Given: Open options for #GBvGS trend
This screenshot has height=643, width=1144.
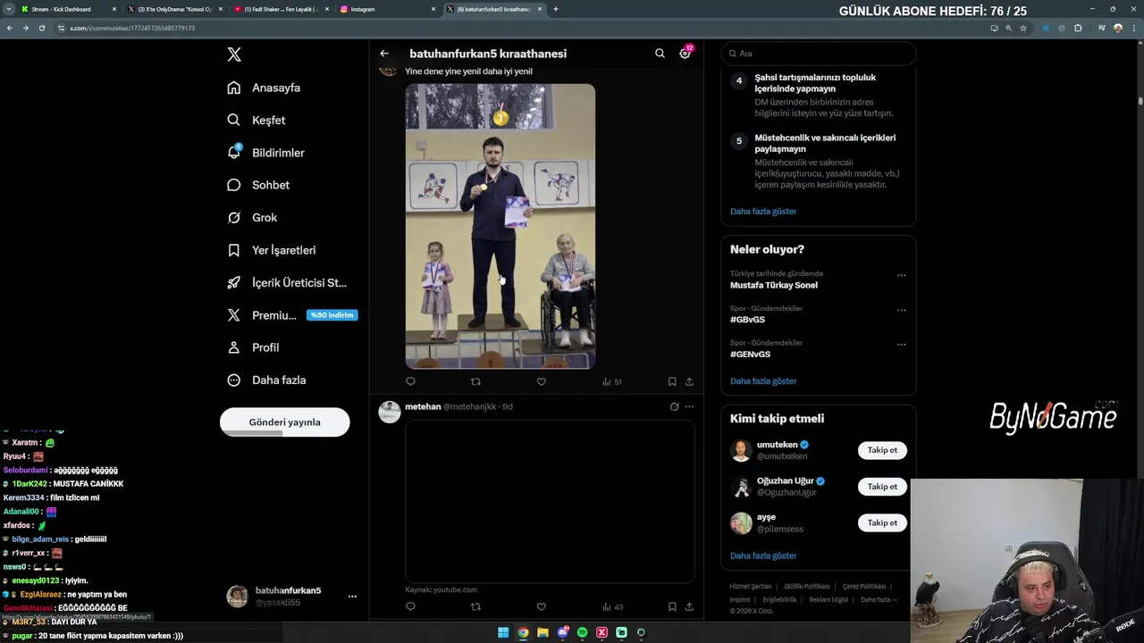Looking at the screenshot, I should tap(901, 310).
